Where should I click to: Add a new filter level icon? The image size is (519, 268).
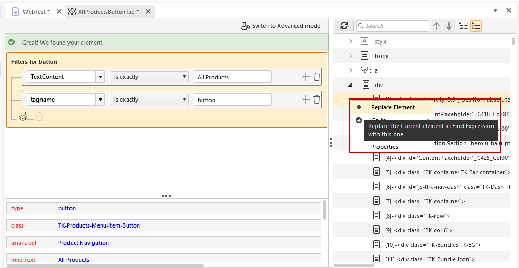pos(23,117)
